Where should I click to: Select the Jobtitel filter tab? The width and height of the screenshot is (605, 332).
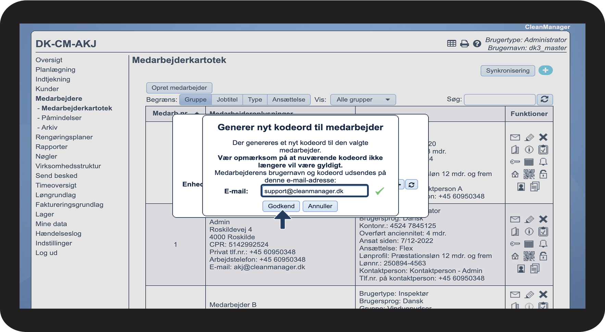pos(227,99)
